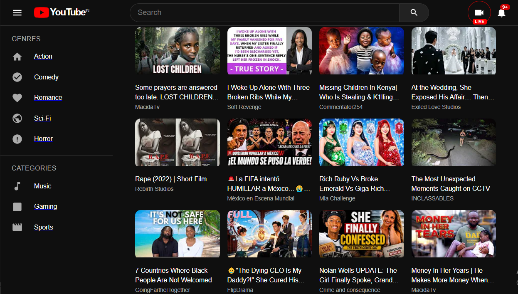The image size is (518, 294).
Task: Open the Commentator254 channel
Action: tap(341, 107)
